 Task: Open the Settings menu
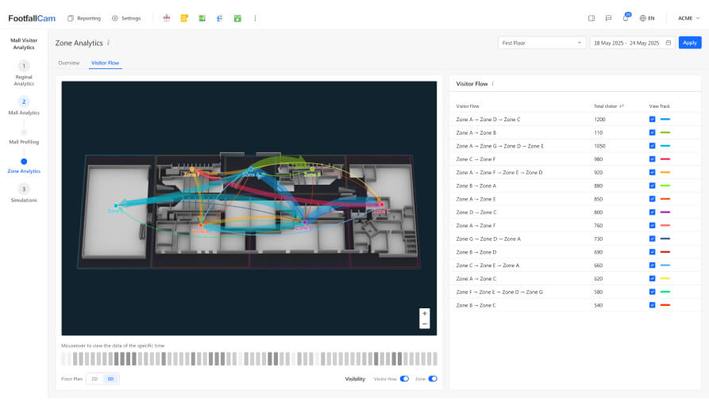click(x=126, y=18)
